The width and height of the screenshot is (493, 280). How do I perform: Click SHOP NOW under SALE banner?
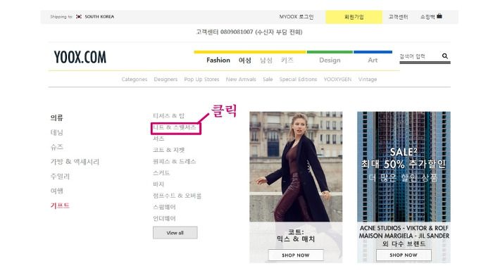tap(404, 255)
